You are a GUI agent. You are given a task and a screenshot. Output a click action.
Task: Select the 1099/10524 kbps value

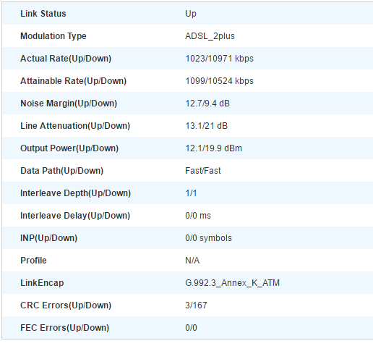pyautogui.click(x=219, y=81)
